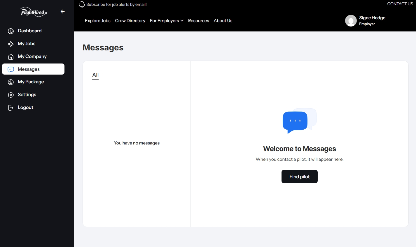
Task: Click the My Package dollar icon
Action: [x=11, y=82]
